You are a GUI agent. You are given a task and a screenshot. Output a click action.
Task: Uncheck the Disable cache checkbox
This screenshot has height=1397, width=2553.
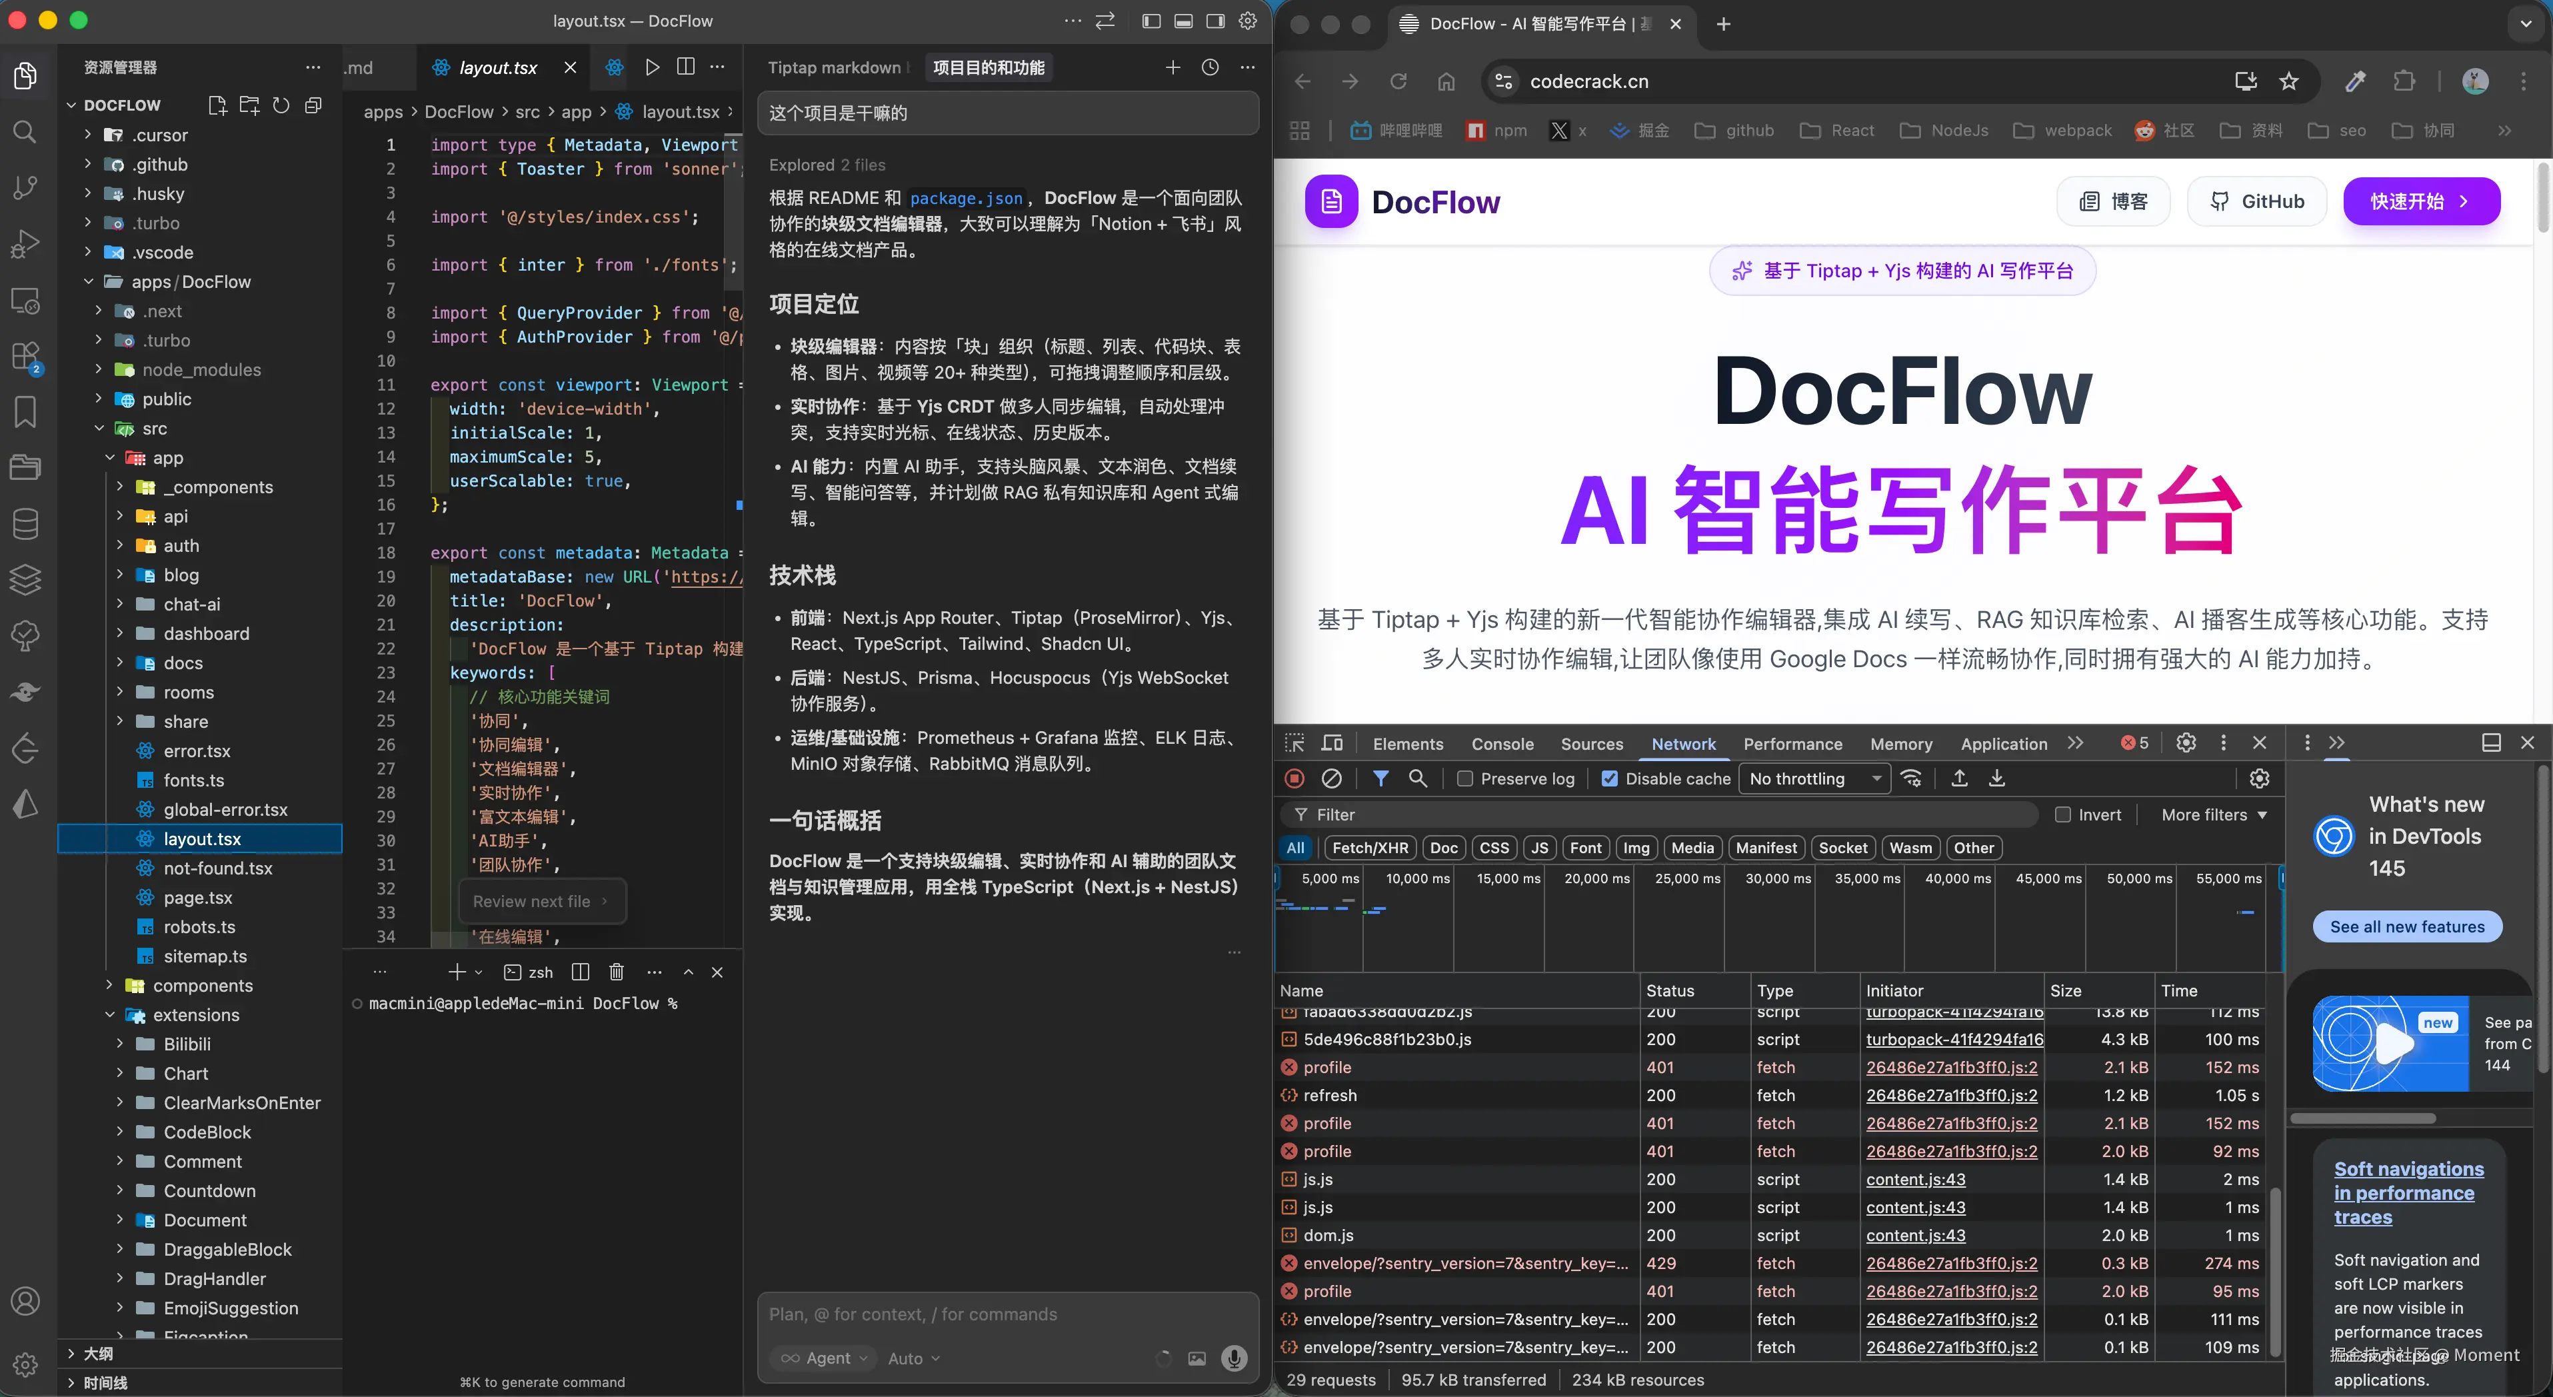click(x=1610, y=778)
